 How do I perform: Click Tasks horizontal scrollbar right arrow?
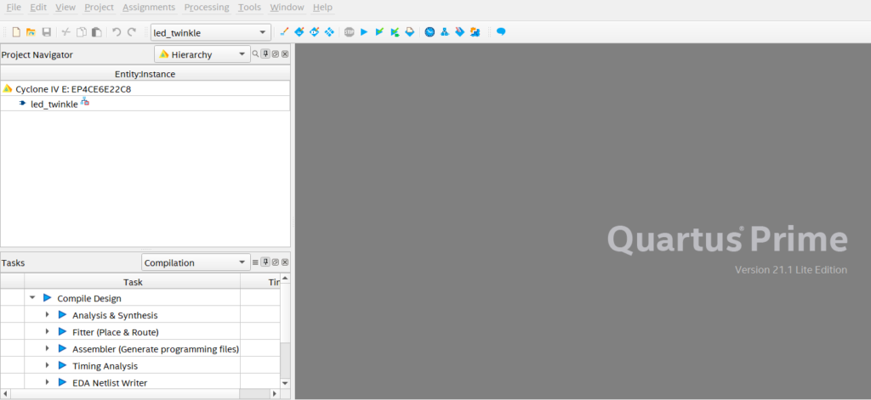pos(274,393)
